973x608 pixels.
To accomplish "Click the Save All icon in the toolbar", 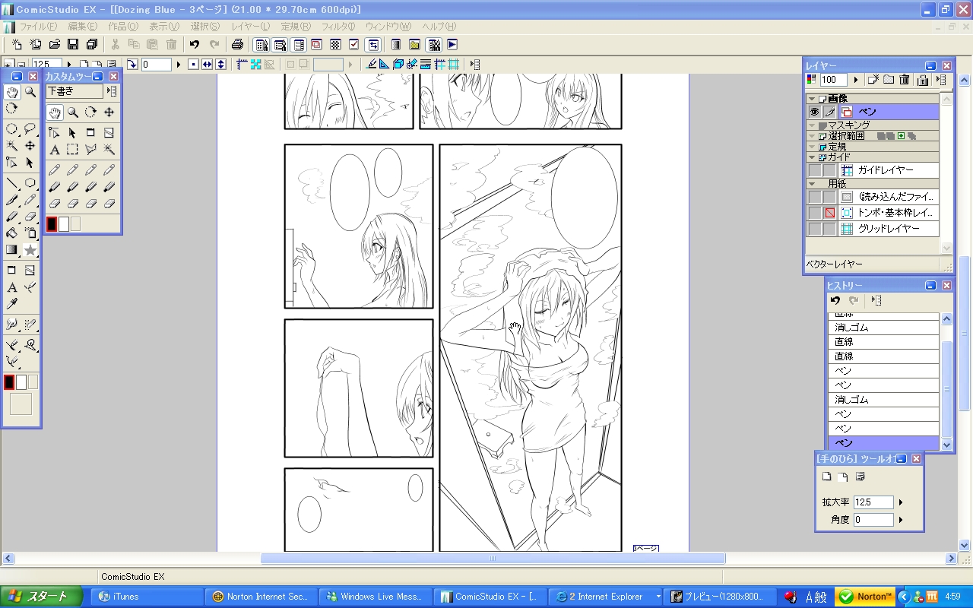I will click(92, 45).
